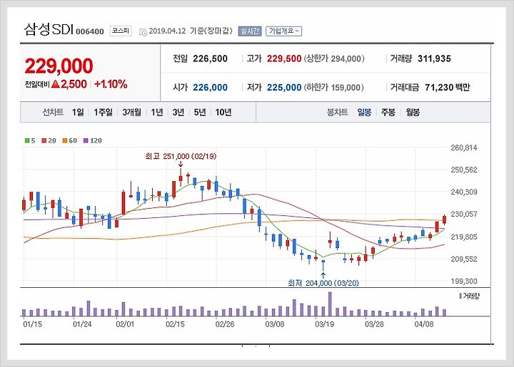514x367 pixels.
Task: Click the red up-triangle change indicator
Action: coord(55,84)
